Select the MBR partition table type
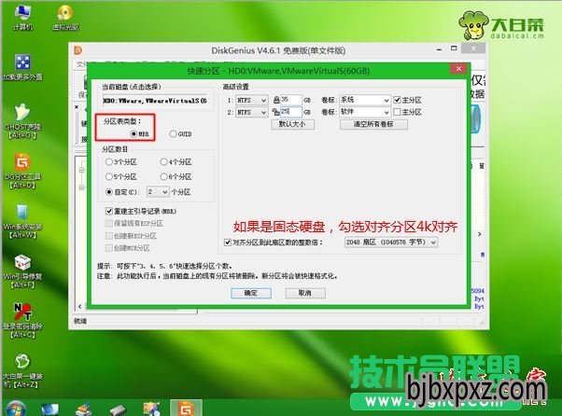This screenshot has width=562, height=416. tap(133, 134)
